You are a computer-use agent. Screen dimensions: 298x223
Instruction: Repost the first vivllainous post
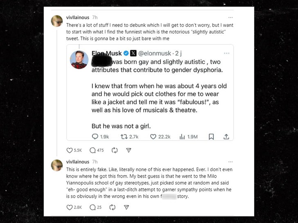115,150
